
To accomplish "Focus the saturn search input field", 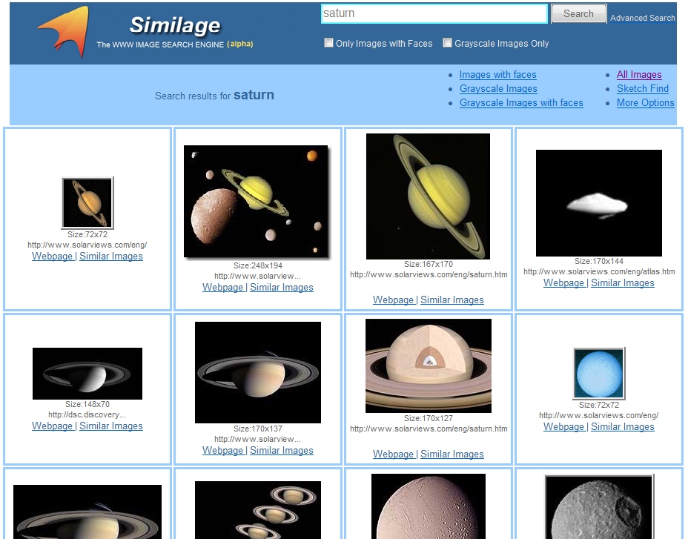I will (434, 13).
